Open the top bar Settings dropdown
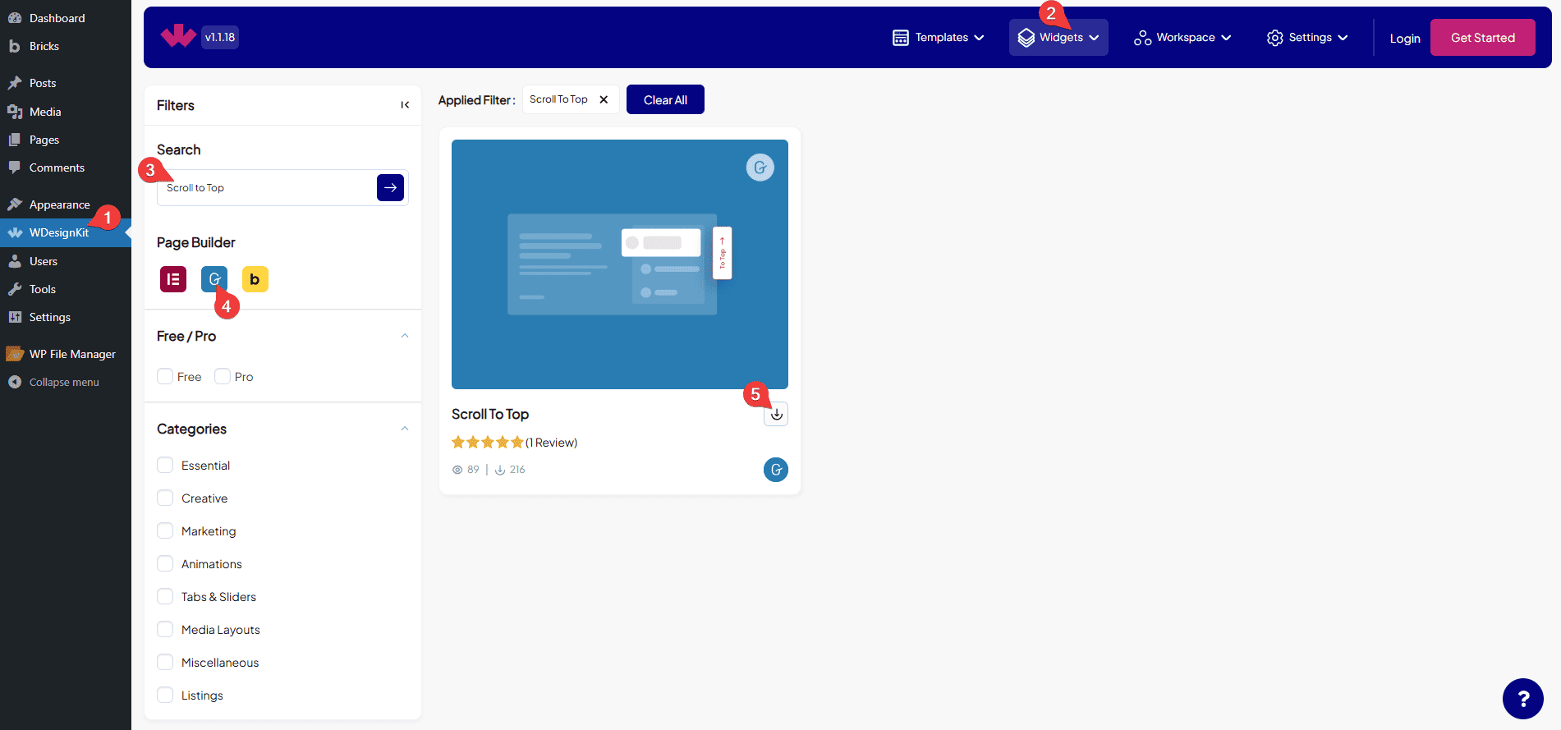 point(1307,38)
